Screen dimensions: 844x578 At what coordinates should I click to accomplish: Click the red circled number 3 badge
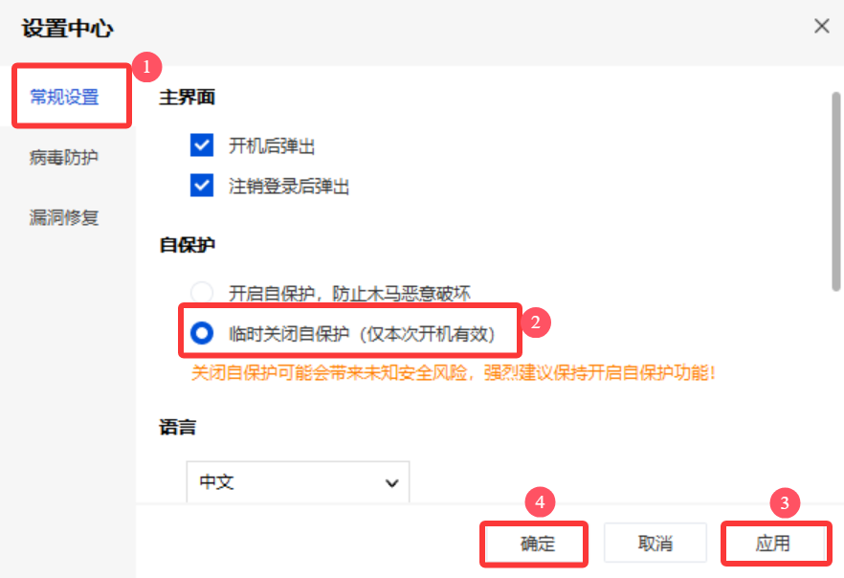[785, 502]
